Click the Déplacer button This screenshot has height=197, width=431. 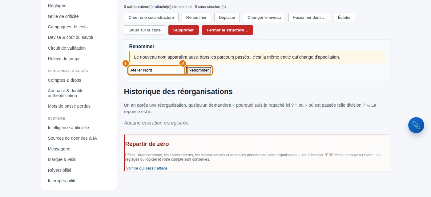pyautogui.click(x=227, y=17)
